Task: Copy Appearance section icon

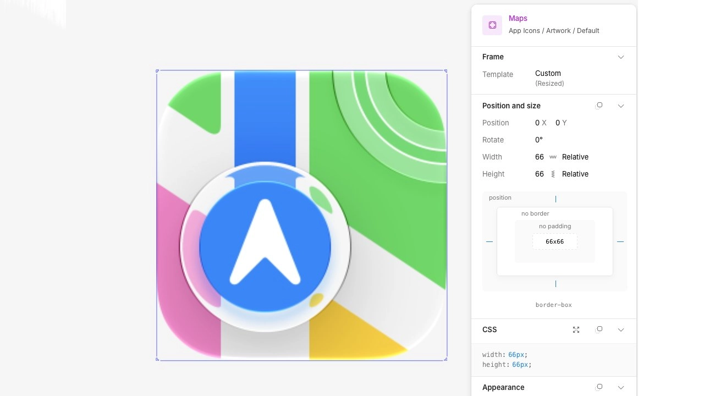Action: (x=599, y=387)
